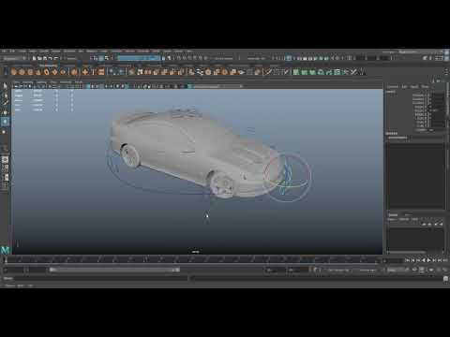Click the persp camera label in viewport
The image size is (450, 337).
tap(195, 252)
